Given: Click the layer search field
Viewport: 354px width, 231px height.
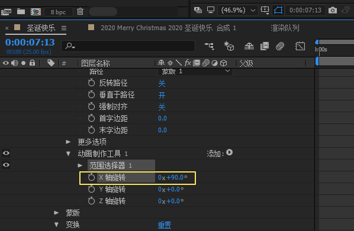Looking at the screenshot, I should click(x=128, y=46).
